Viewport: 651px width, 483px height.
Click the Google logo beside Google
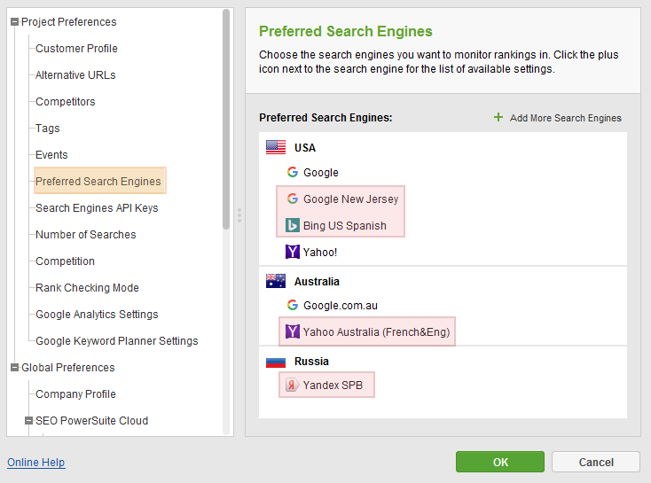(x=293, y=172)
